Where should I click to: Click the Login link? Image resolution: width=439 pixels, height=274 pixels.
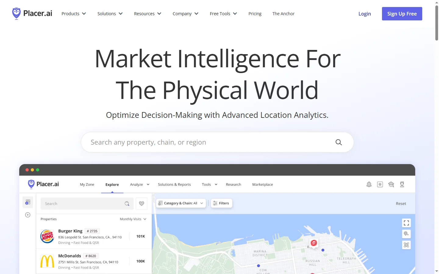click(x=365, y=14)
